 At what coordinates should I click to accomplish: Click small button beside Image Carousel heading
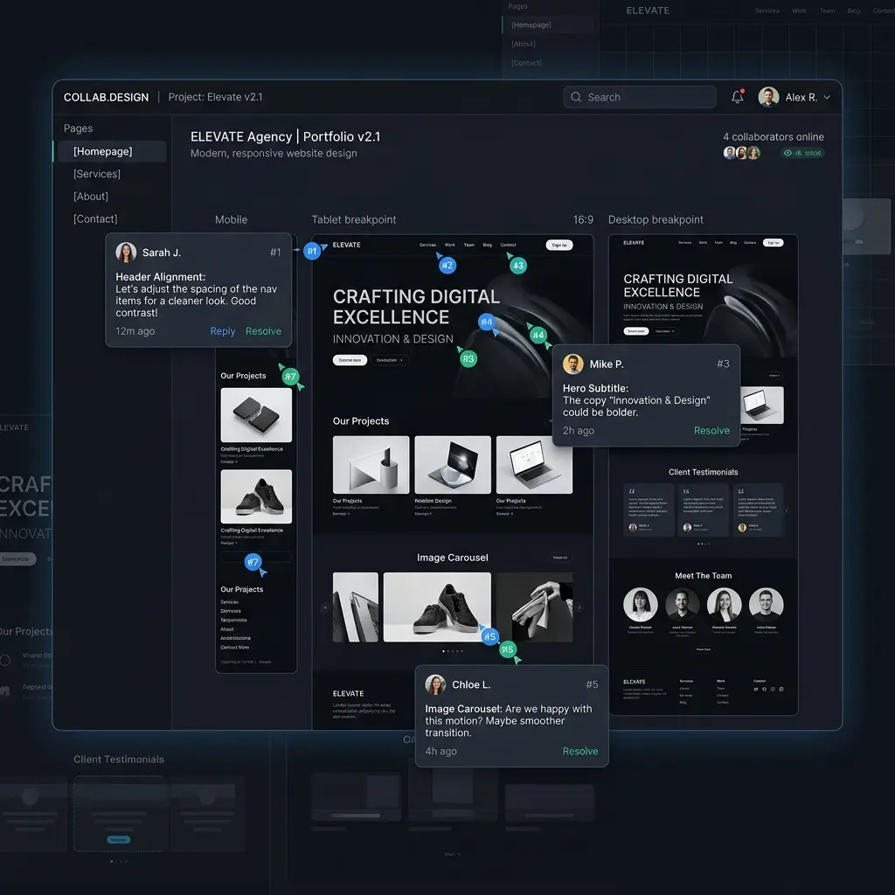tap(560, 558)
